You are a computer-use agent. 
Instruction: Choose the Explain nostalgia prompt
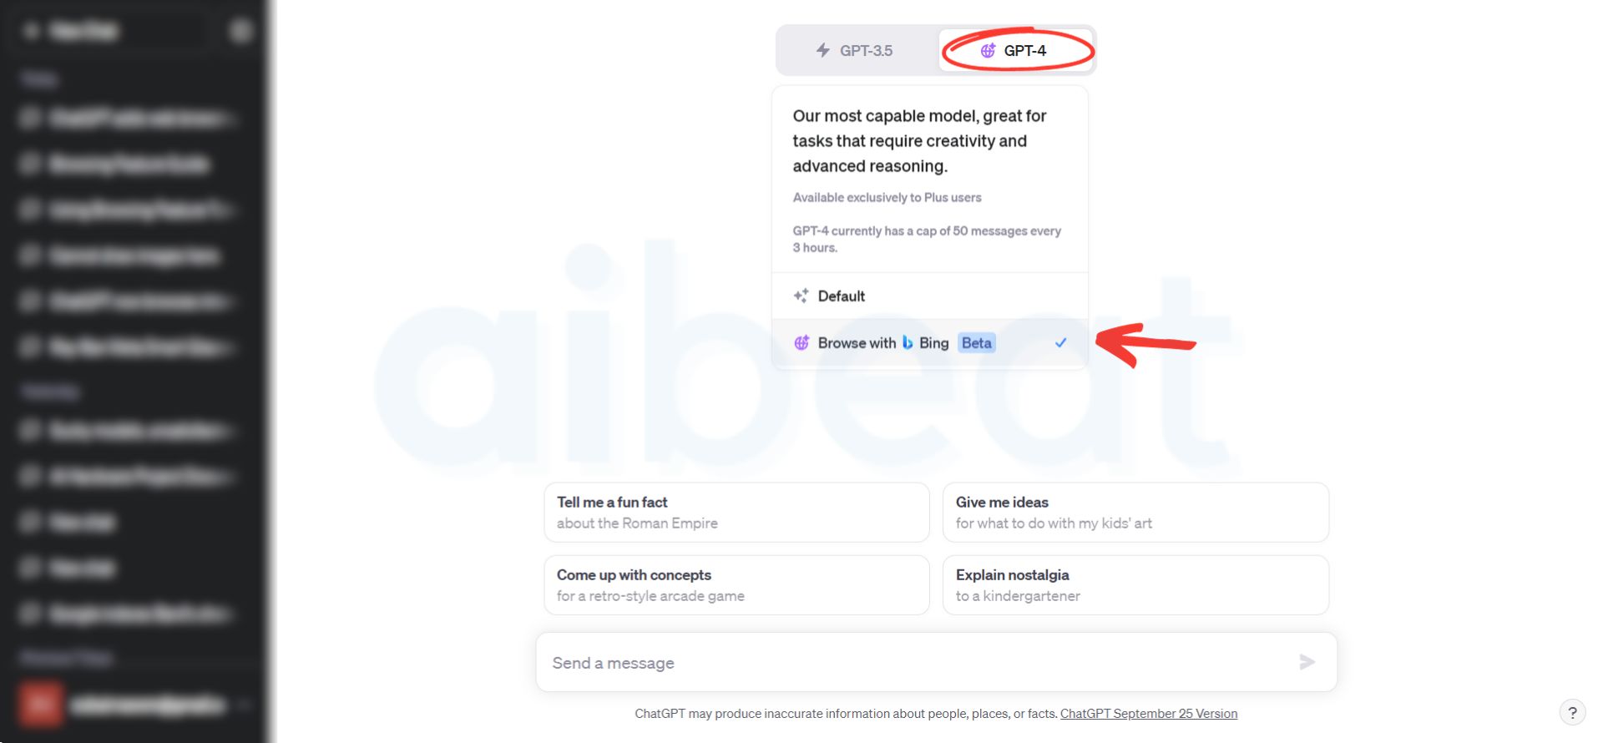pos(1135,584)
